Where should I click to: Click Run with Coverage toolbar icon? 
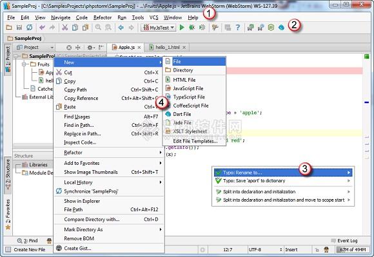coord(202,28)
